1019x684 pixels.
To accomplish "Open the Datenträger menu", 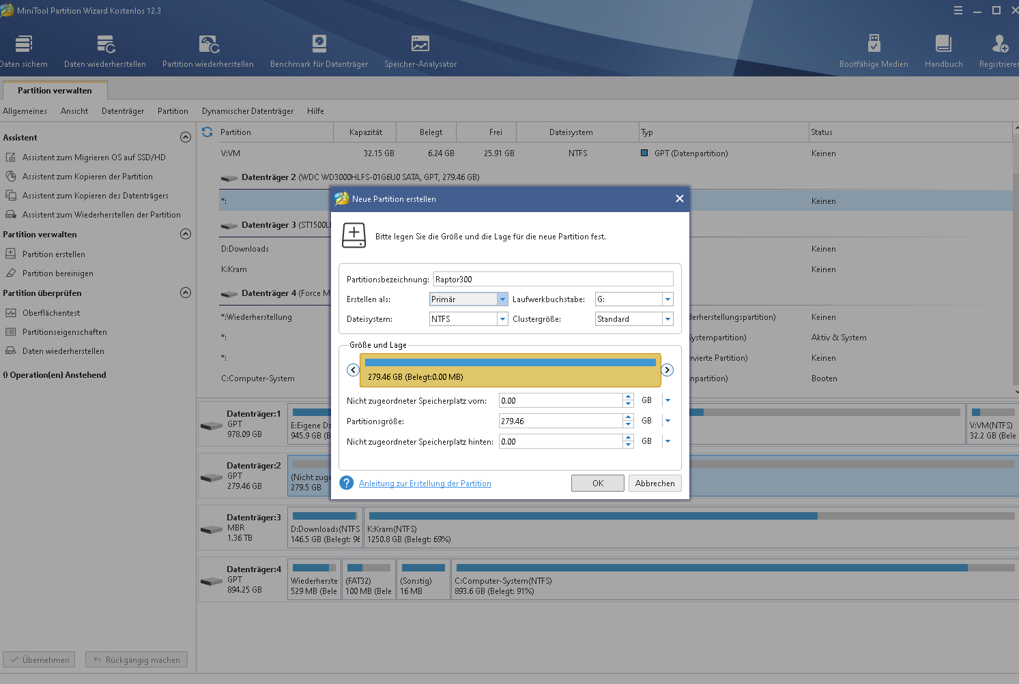I will pyautogui.click(x=123, y=111).
